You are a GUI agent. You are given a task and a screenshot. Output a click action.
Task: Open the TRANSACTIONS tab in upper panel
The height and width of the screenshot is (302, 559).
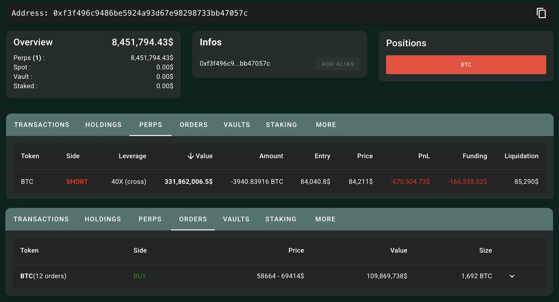point(42,125)
